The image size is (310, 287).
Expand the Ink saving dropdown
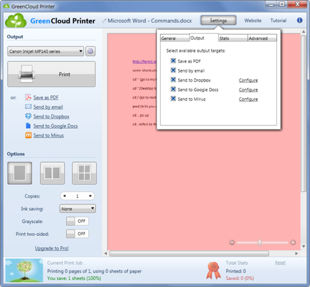tap(77, 209)
